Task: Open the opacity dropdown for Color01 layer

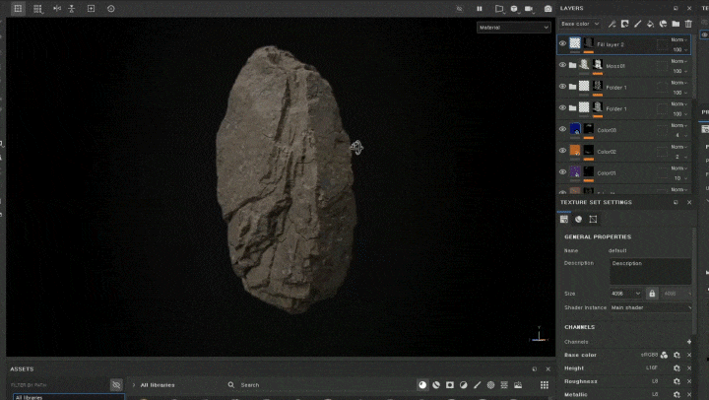Action: coord(679,178)
